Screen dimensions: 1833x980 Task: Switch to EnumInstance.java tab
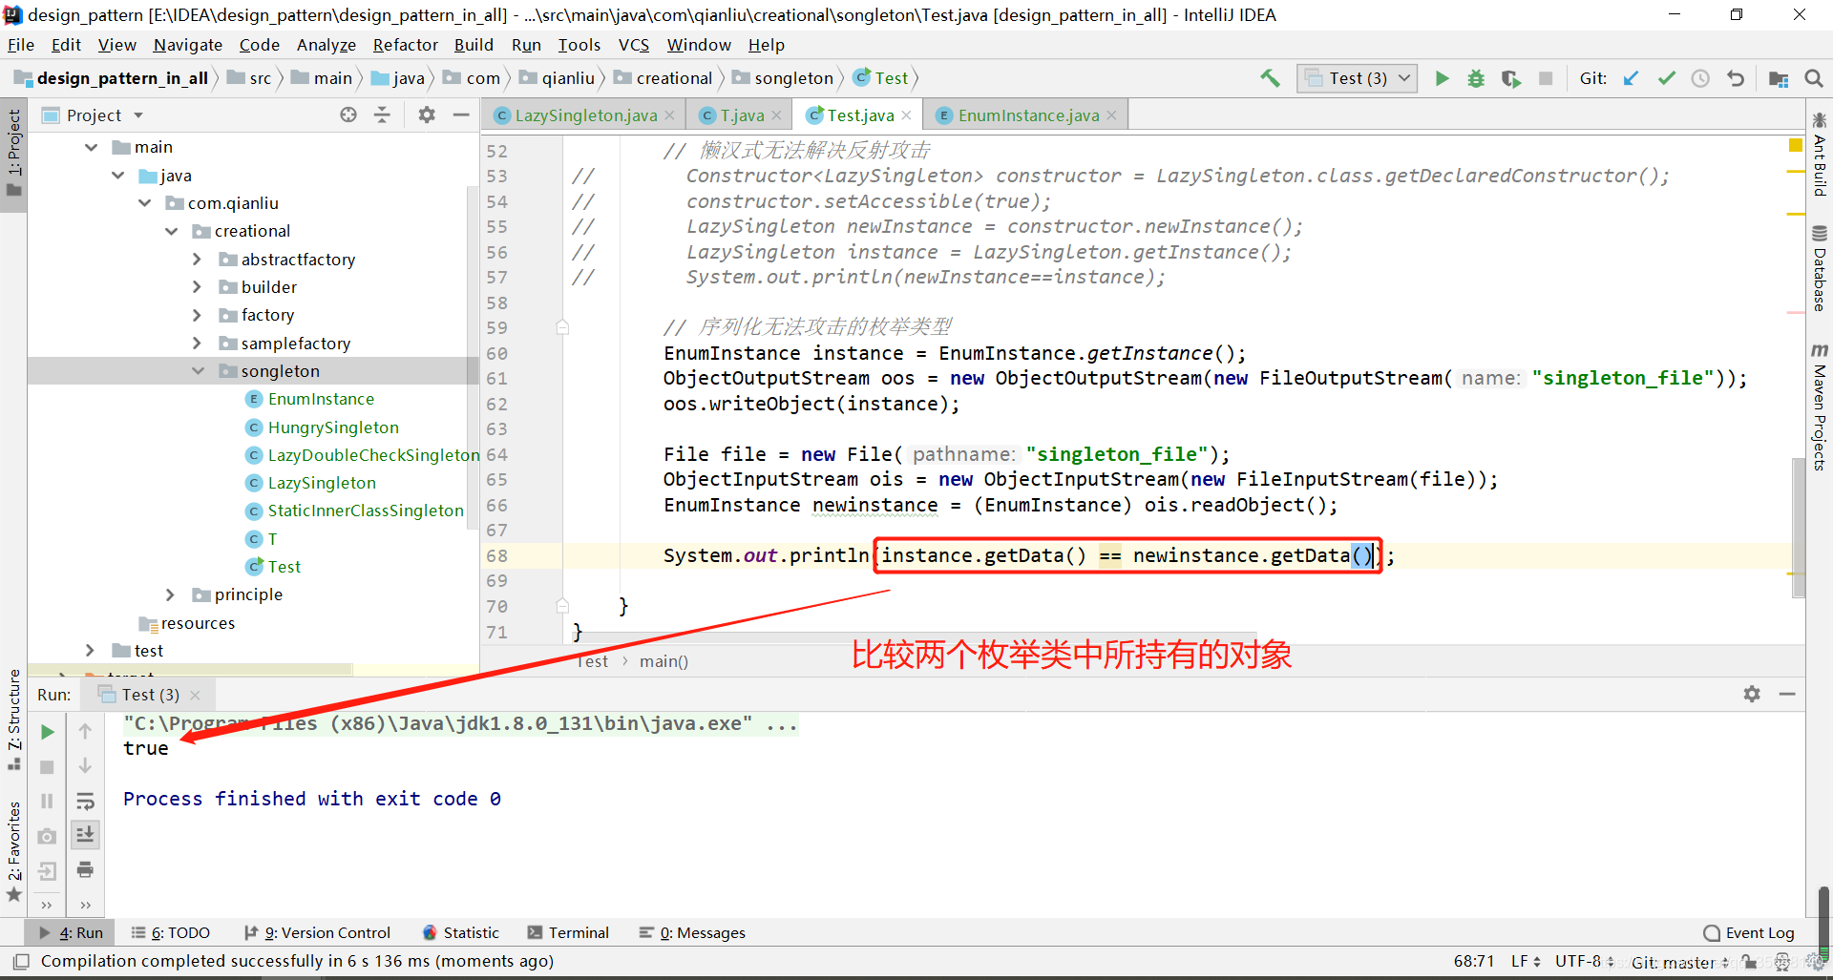1028,115
